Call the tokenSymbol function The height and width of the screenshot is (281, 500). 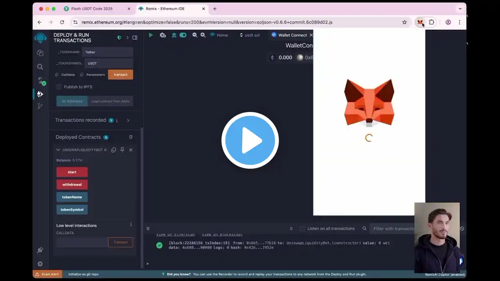72,210
